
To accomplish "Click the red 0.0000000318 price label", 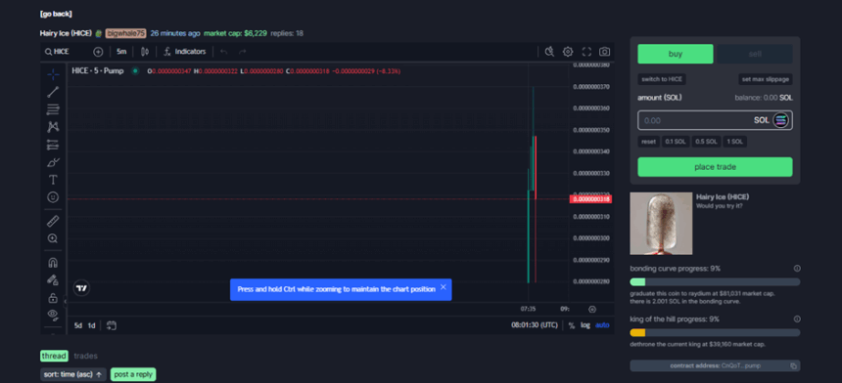I will (590, 199).
